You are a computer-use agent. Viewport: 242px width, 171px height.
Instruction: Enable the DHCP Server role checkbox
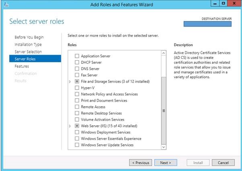[x=77, y=62]
